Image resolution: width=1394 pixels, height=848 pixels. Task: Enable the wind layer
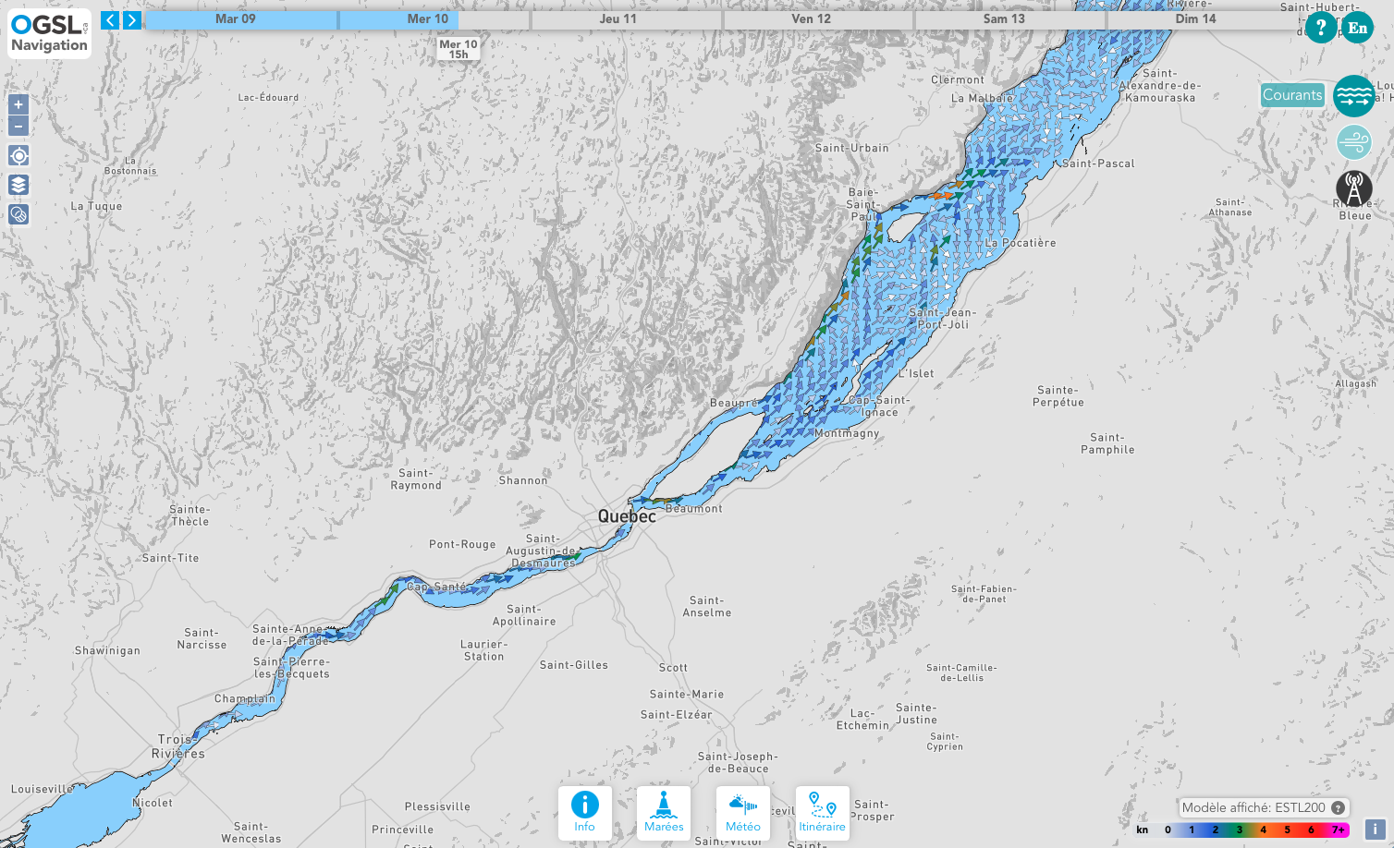pyautogui.click(x=1353, y=142)
